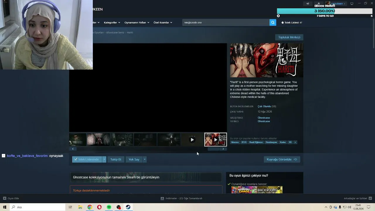The image size is (375, 211).
Task: Click the Meet Now tray icon
Action: 330,207
